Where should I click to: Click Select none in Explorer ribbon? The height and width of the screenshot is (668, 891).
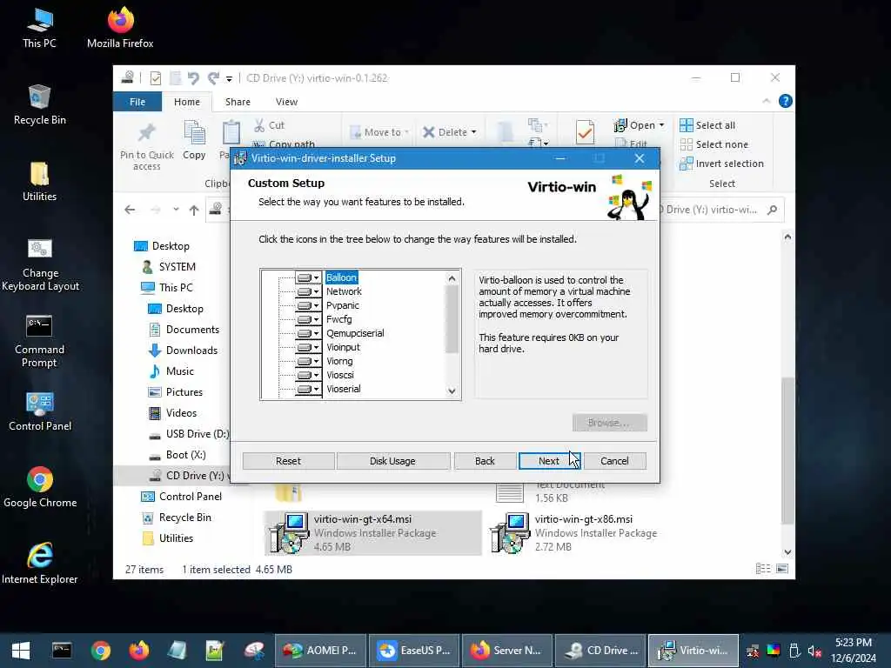[x=714, y=144]
